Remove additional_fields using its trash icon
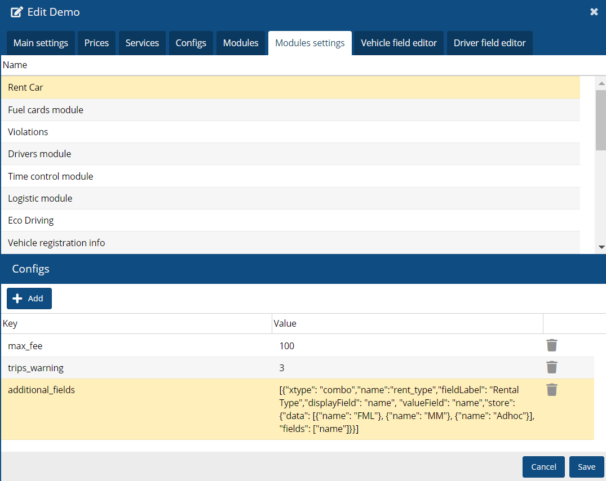Viewport: 606px width, 481px height. point(551,390)
